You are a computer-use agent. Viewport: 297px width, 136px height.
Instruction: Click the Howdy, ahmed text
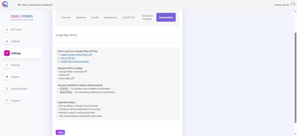pos(282,5)
